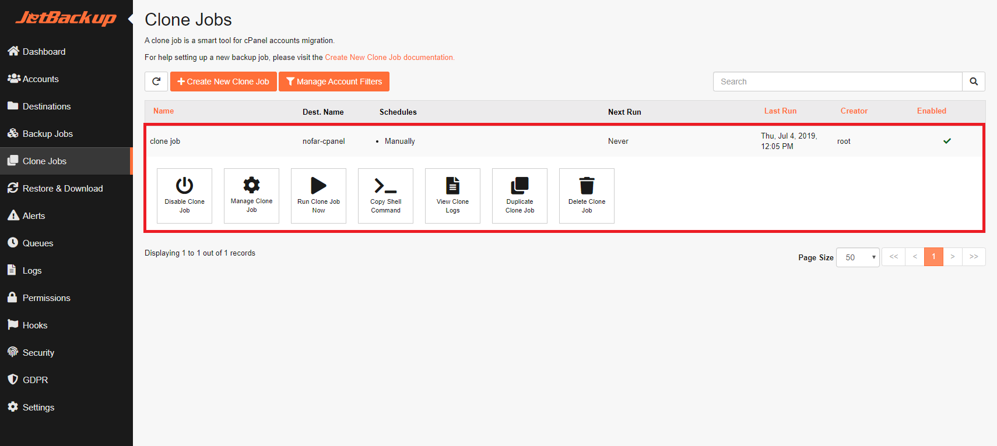Go to the next page with >
Viewport: 997px width, 446px height.
tap(953, 257)
